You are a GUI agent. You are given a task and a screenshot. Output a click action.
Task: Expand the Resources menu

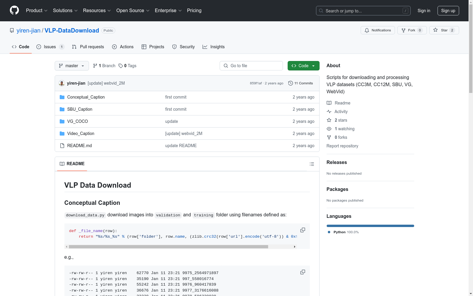[x=97, y=11]
